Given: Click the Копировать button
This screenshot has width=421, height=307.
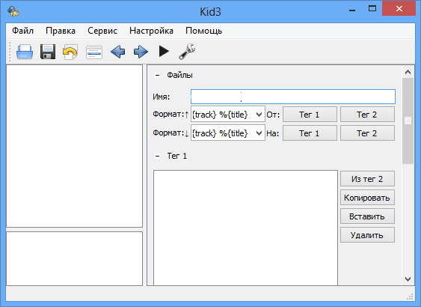Looking at the screenshot, I should 367,198.
